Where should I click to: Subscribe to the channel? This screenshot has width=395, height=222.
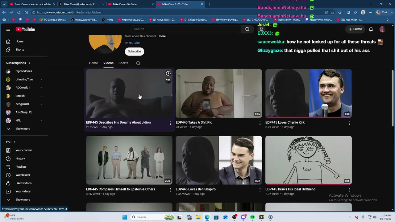click(x=135, y=51)
